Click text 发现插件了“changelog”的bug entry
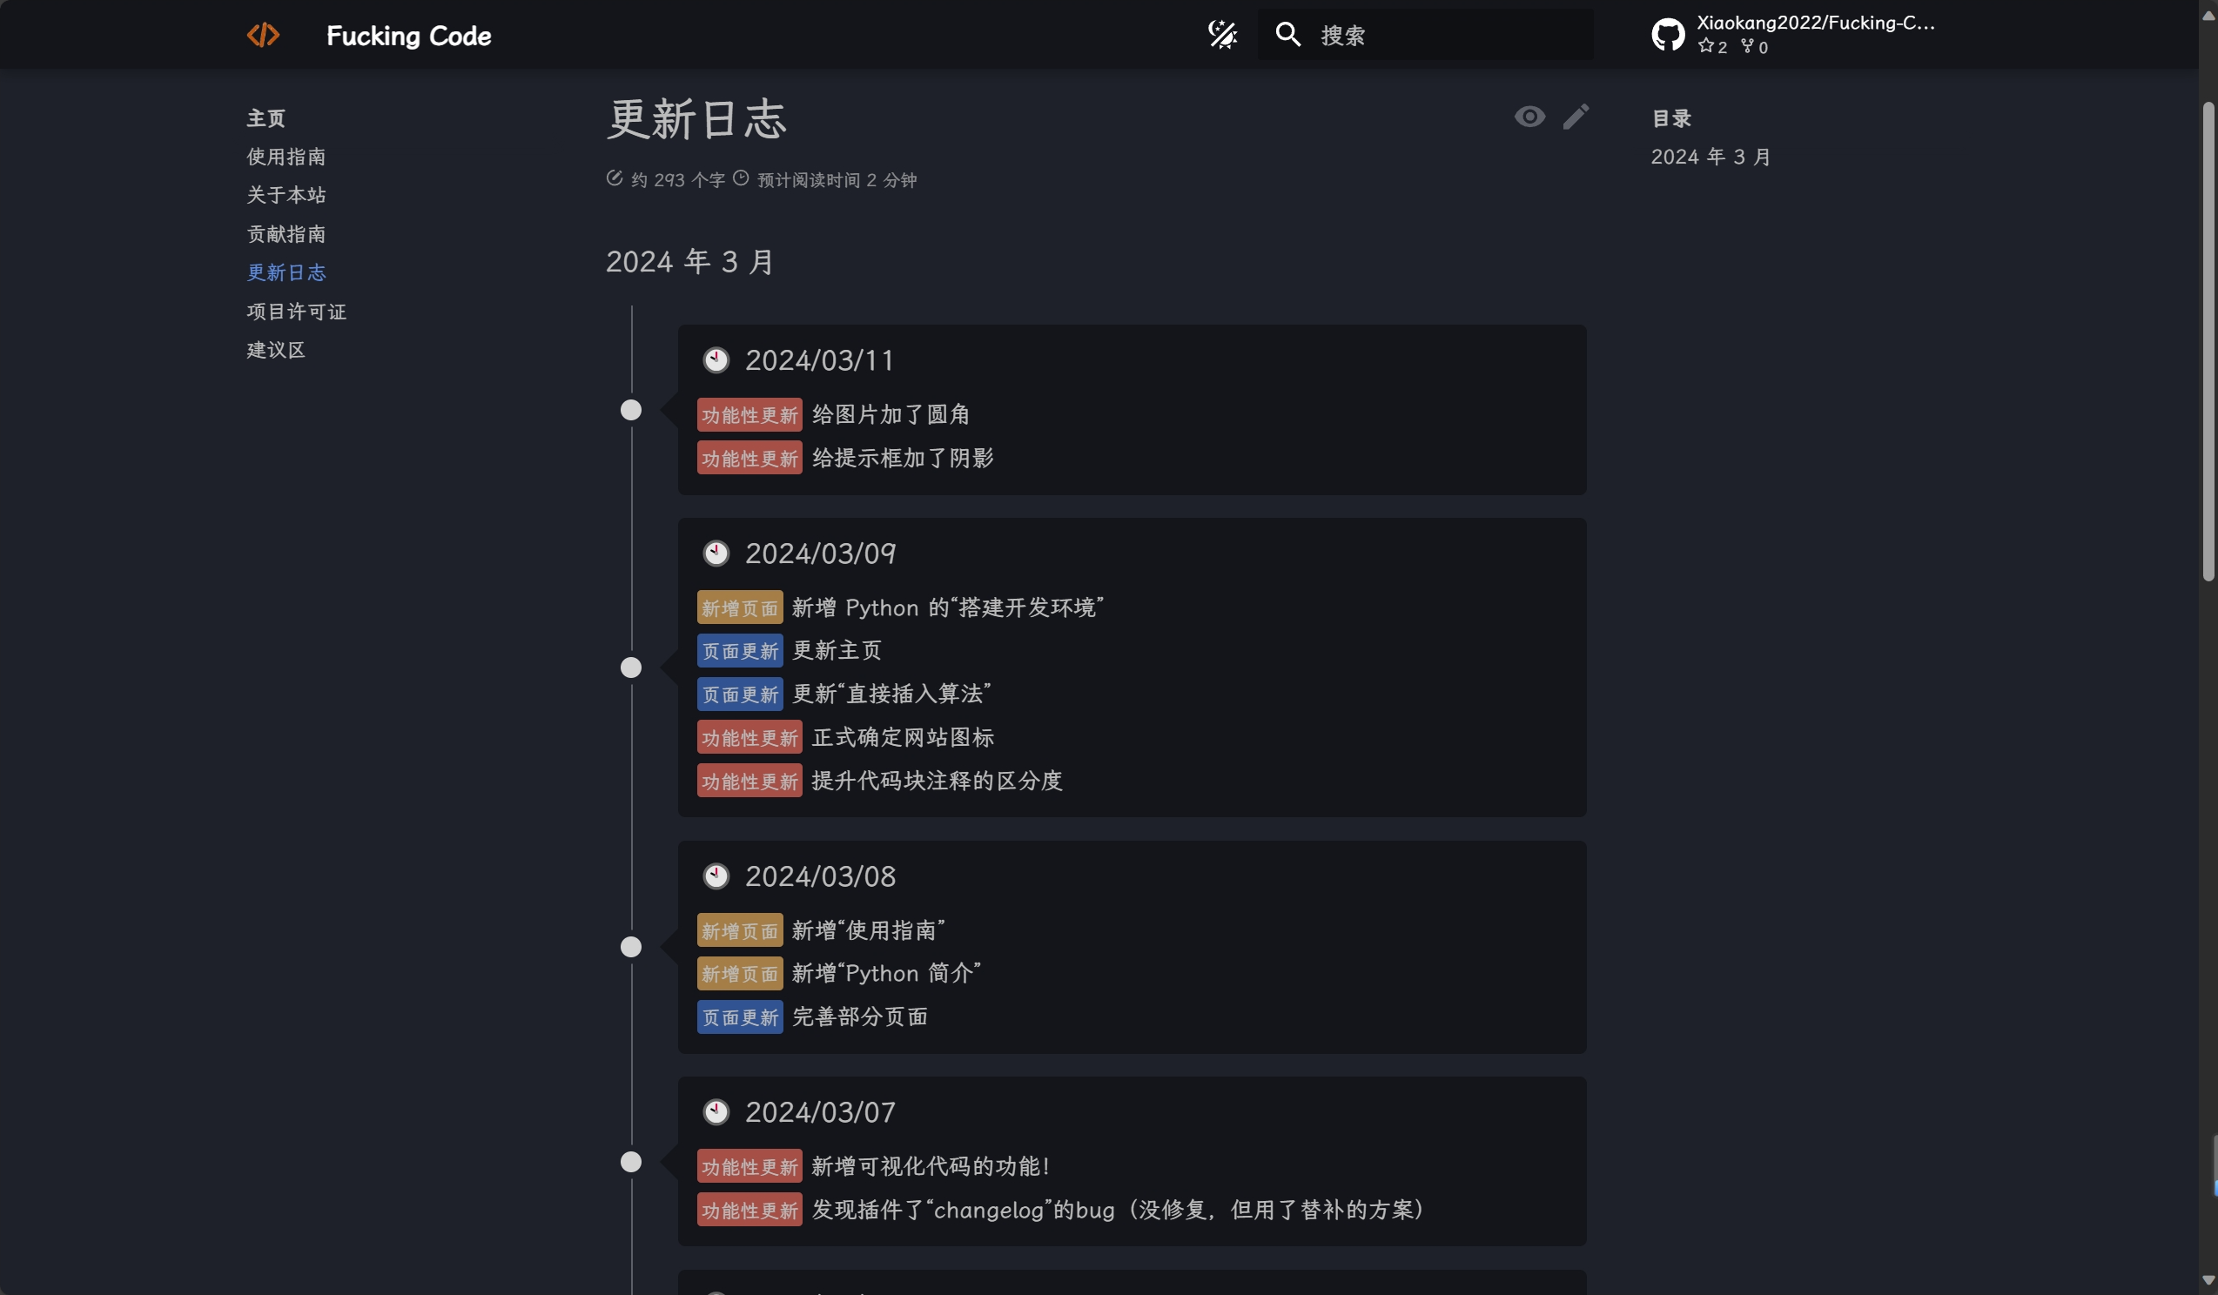The image size is (2218, 1295). (x=1117, y=1211)
